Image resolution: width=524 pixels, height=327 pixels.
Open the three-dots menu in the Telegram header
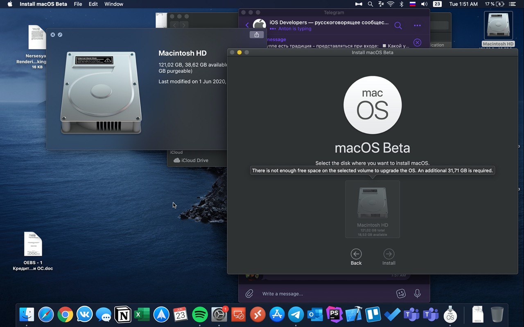(x=417, y=25)
